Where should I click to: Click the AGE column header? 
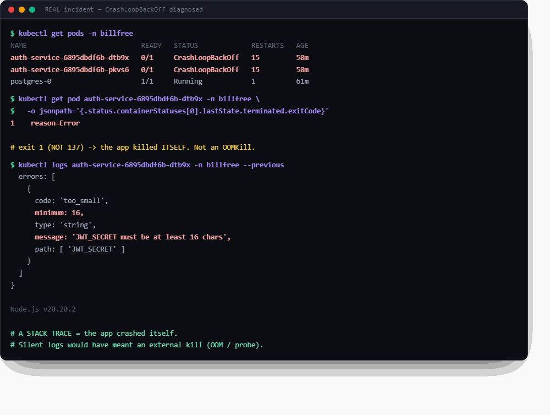[x=302, y=46]
